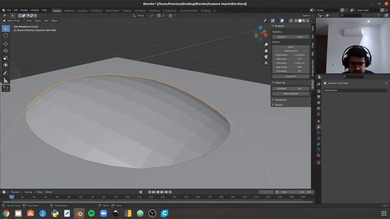Open the Keying dropdown in timeline
The width and height of the screenshot is (390, 219).
pyautogui.click(x=29, y=192)
